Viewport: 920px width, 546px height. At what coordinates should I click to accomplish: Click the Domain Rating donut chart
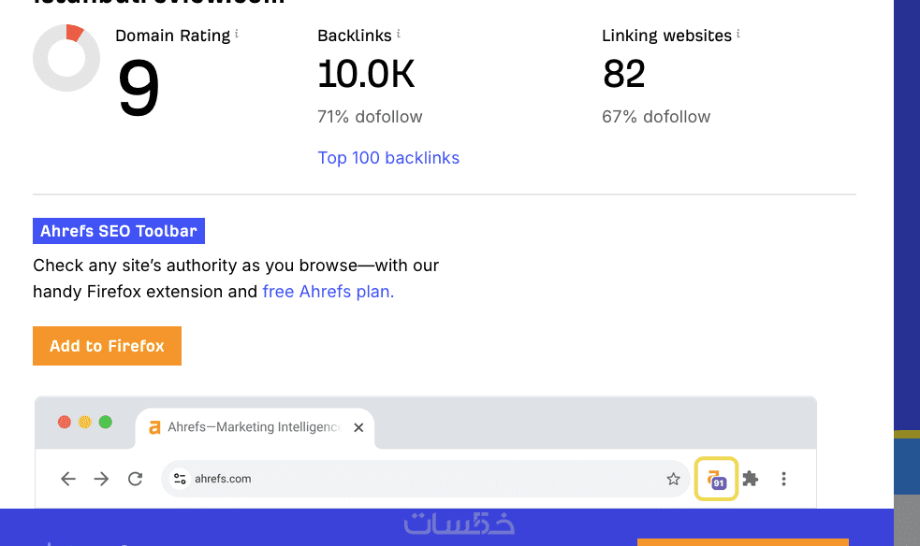(66, 58)
